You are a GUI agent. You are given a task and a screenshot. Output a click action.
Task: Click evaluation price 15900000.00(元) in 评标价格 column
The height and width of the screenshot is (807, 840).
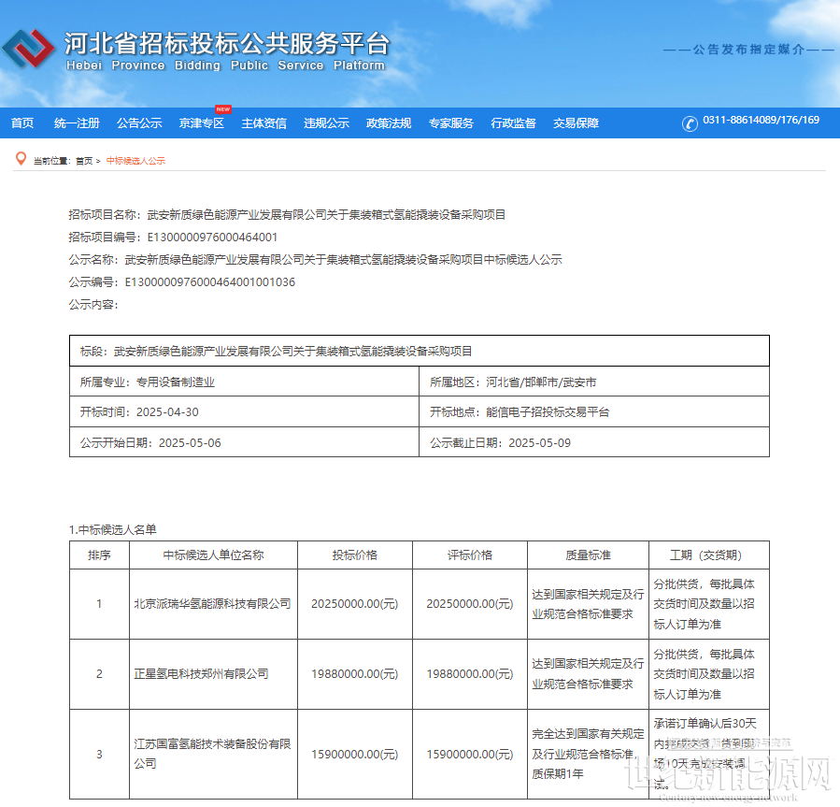pyautogui.click(x=470, y=755)
